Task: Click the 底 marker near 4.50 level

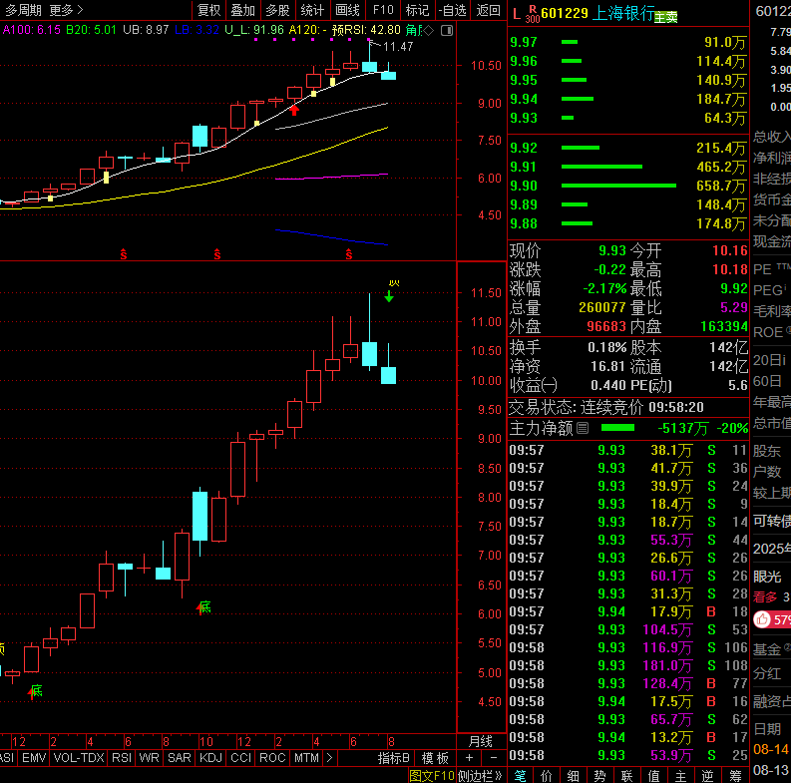Action: [35, 690]
